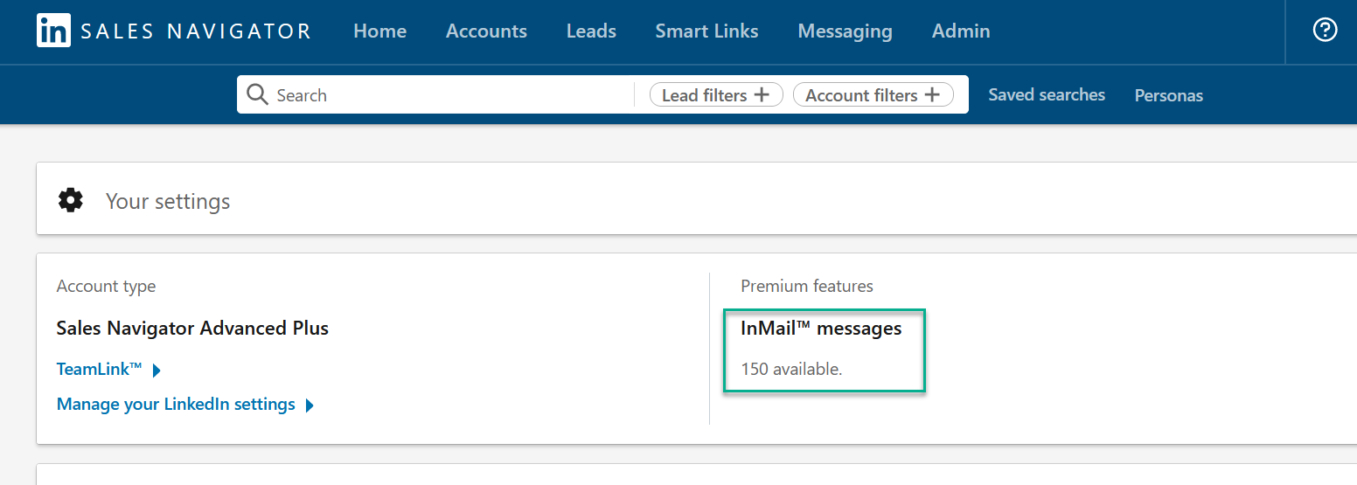Image resolution: width=1357 pixels, height=485 pixels.
Task: Open Smart Links in navigation
Action: 706,31
